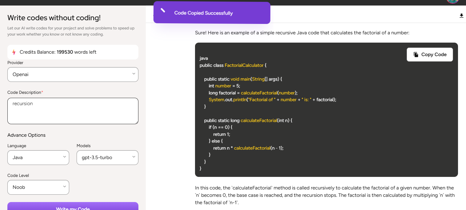Click the icon in the copied toast
Screen dimensions: 466x210
(x=163, y=11)
